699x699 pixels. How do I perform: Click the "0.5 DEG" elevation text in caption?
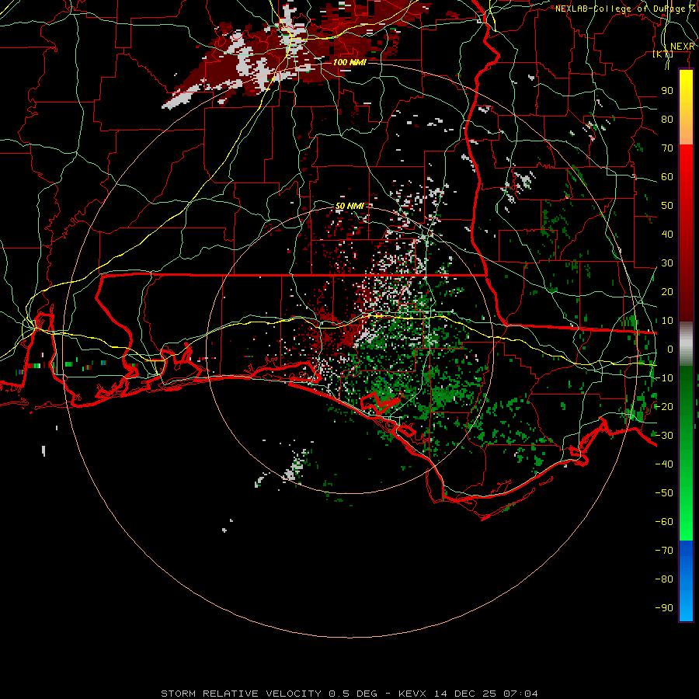point(353,694)
